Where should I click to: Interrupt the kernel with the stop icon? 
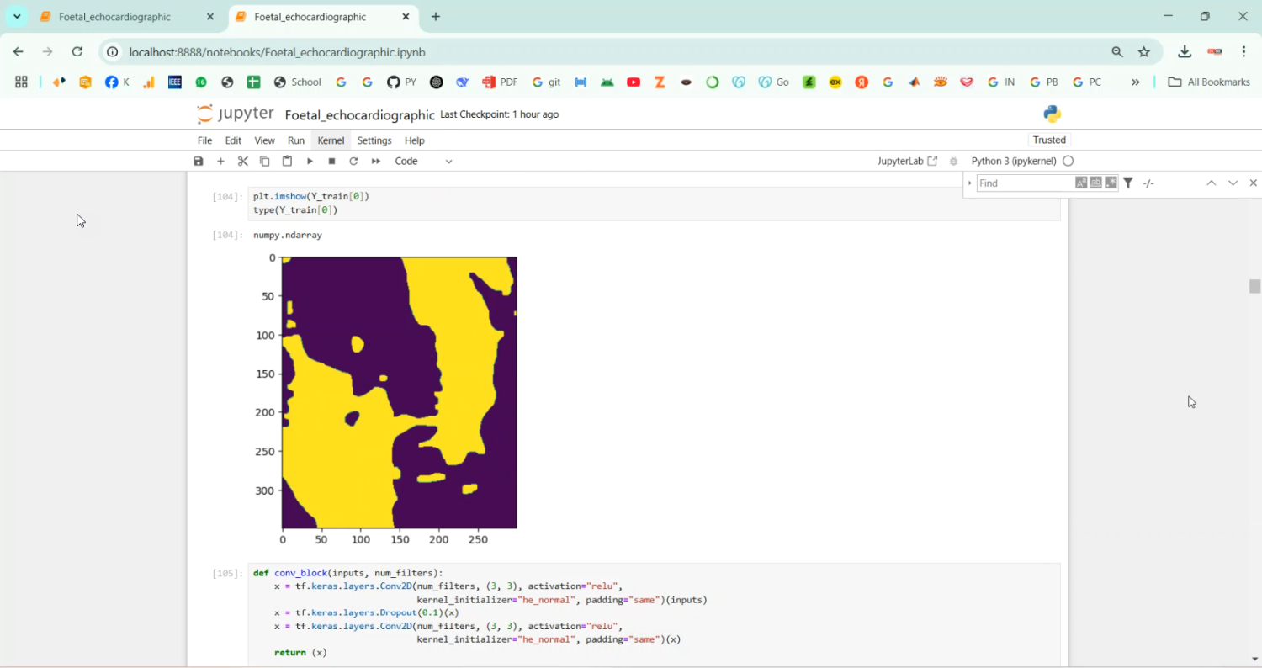point(331,161)
